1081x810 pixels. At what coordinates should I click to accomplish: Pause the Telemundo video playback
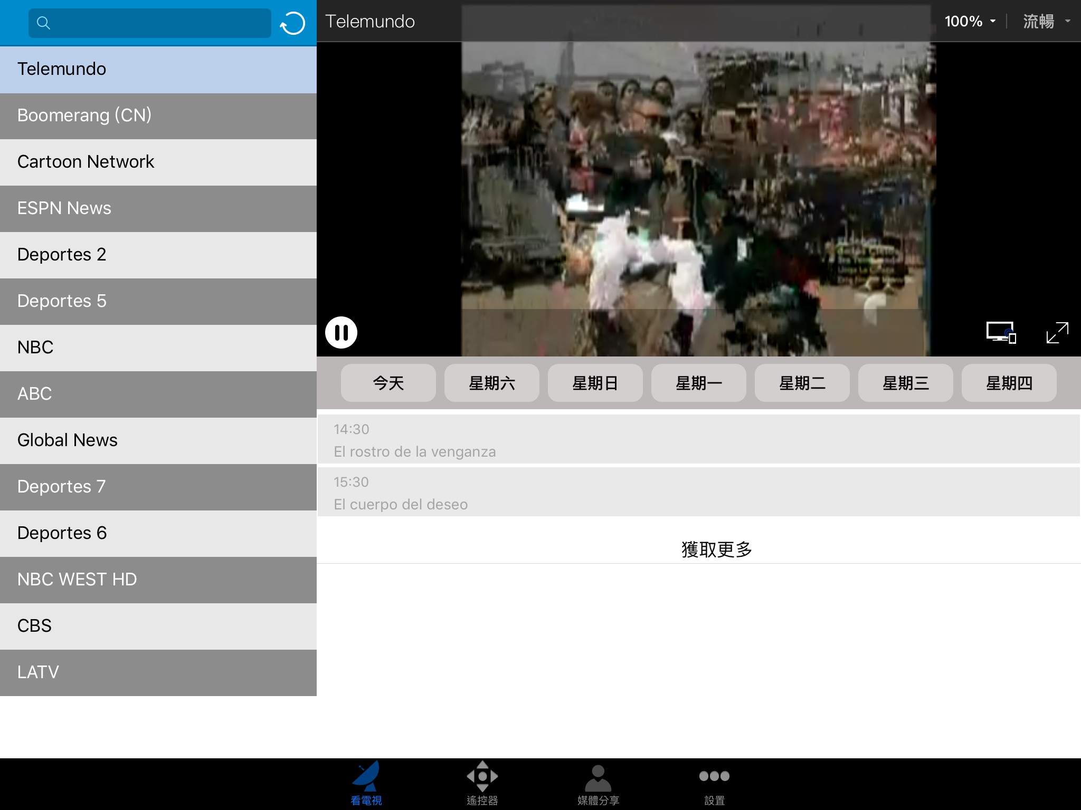pos(341,333)
